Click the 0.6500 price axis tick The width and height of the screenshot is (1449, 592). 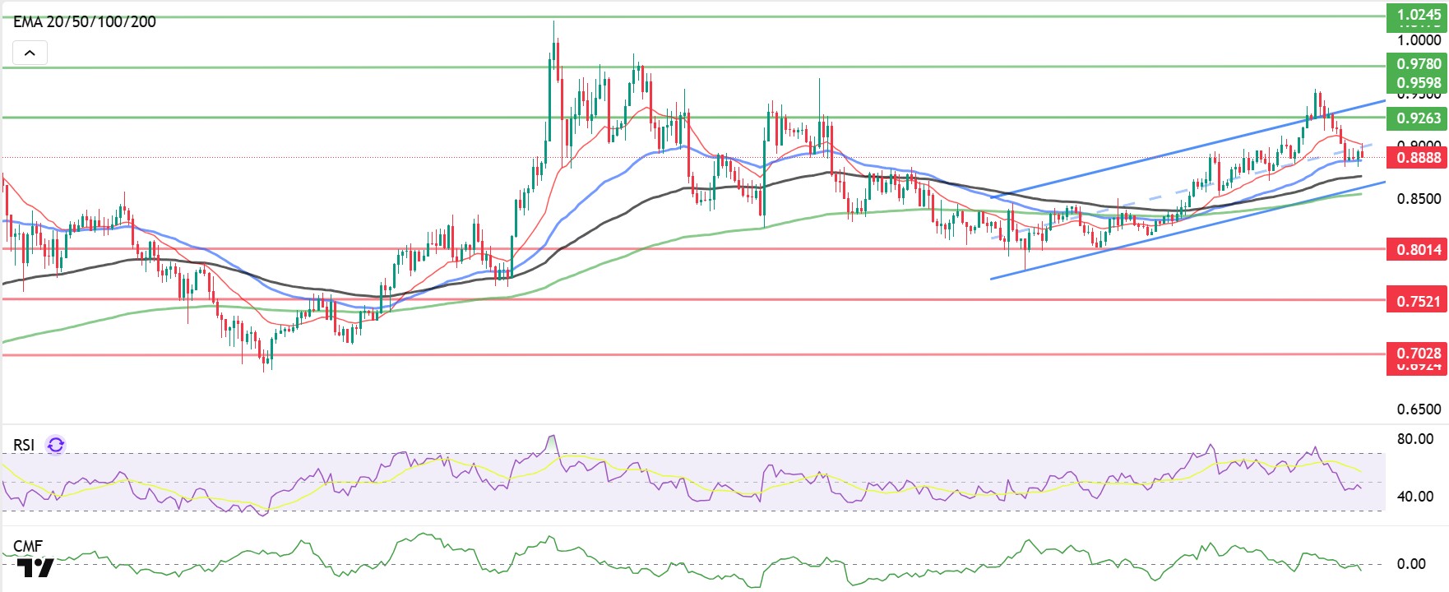(1419, 409)
